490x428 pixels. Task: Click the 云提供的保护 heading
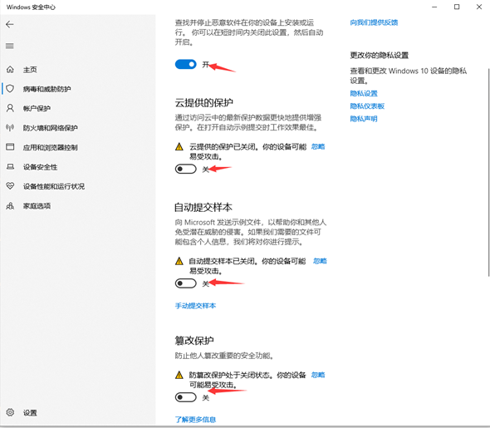pos(203,102)
